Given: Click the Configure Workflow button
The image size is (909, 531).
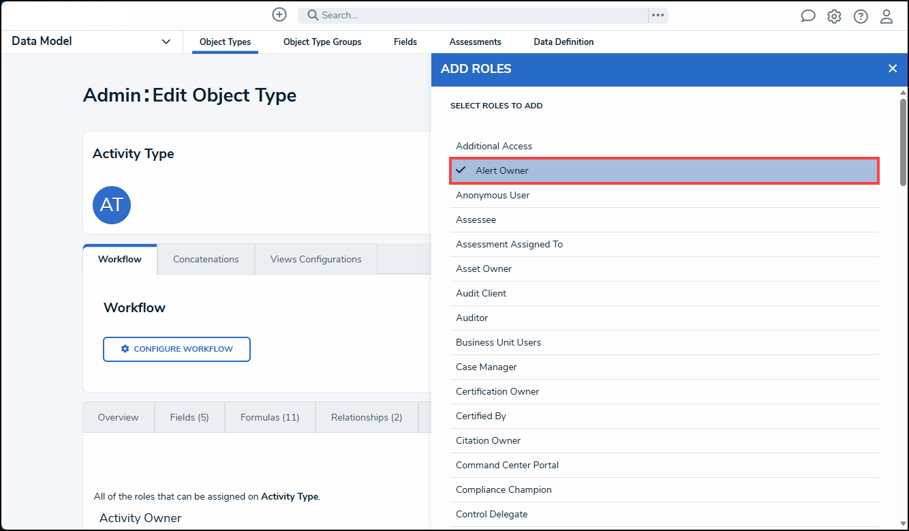Looking at the screenshot, I should (x=176, y=349).
